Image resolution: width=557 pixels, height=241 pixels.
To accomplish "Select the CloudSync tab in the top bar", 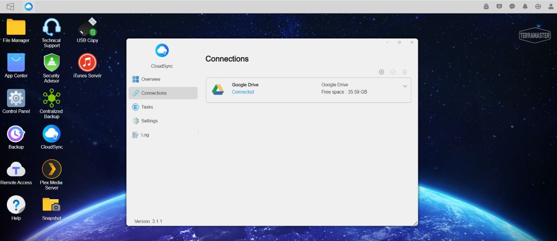I will coord(29,6).
